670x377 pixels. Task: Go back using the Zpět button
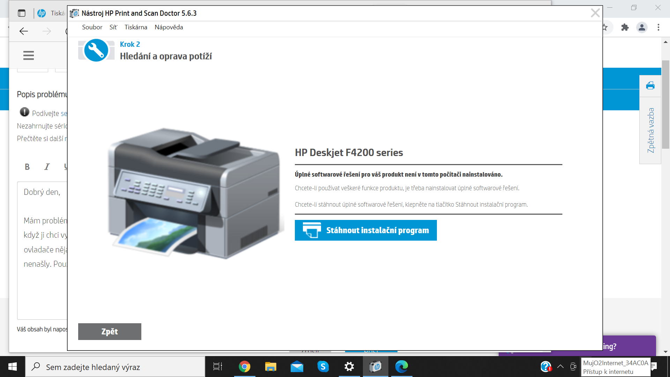[x=109, y=331]
